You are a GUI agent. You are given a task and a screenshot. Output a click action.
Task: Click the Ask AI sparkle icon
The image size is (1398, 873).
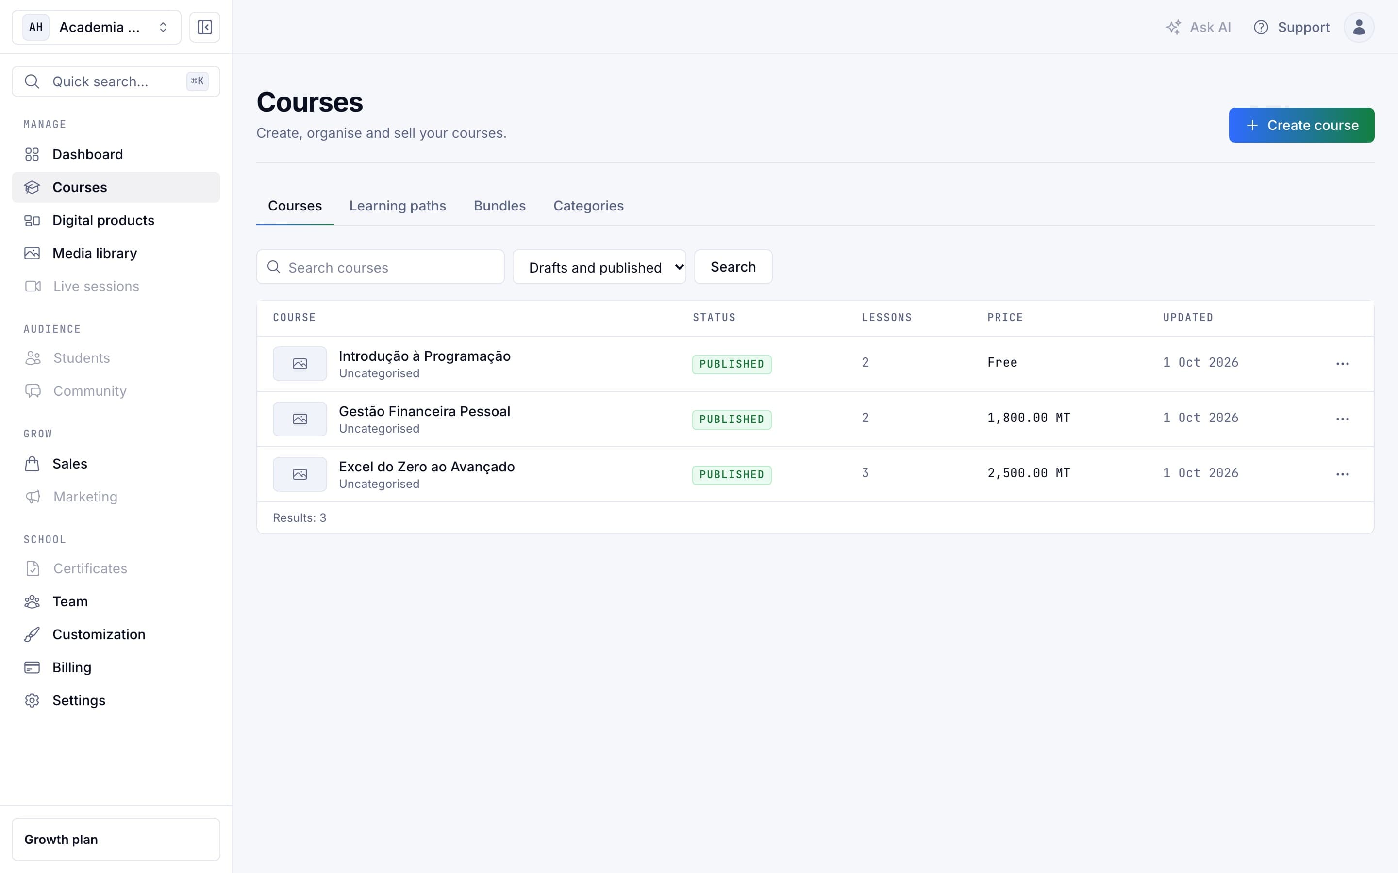(1173, 27)
